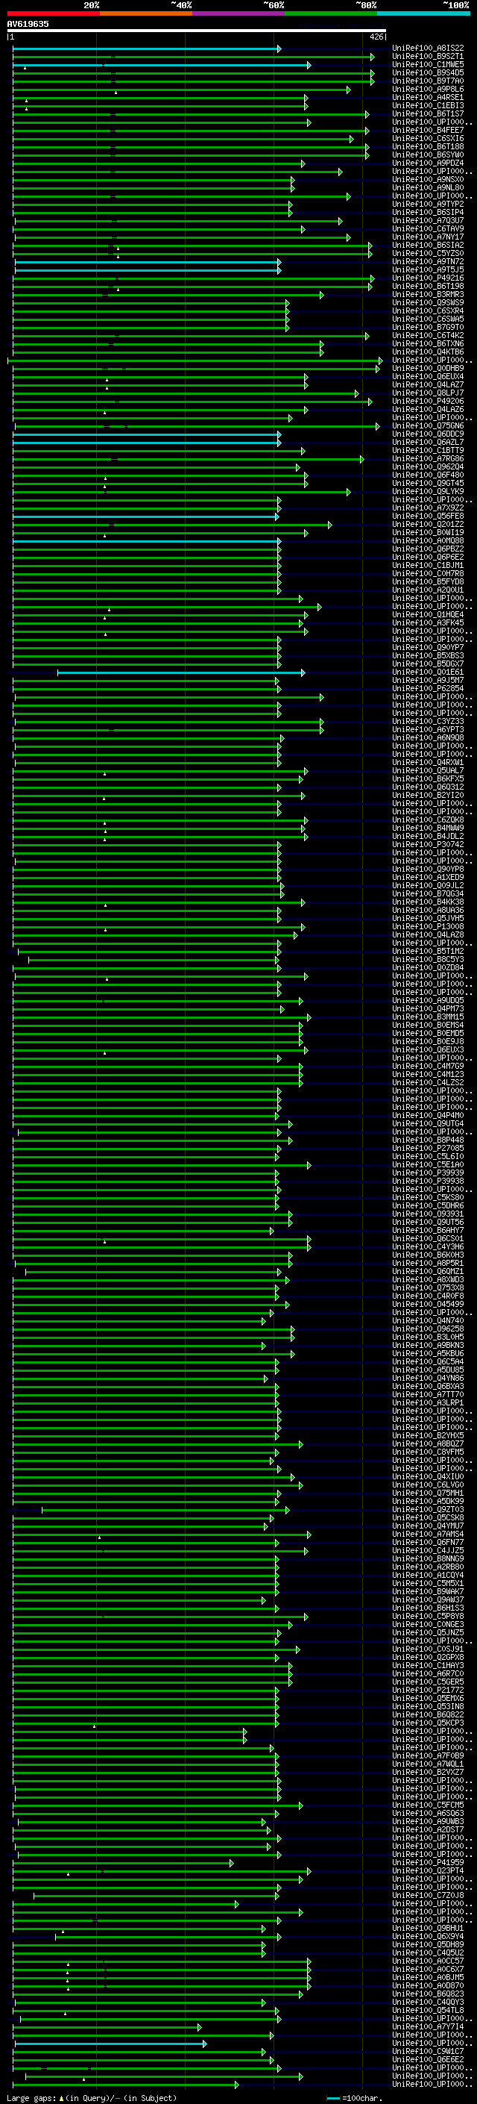Select the UniRef100_A9P8L6 entry
The width and height of the screenshot is (477, 2104).
pyautogui.click(x=428, y=89)
